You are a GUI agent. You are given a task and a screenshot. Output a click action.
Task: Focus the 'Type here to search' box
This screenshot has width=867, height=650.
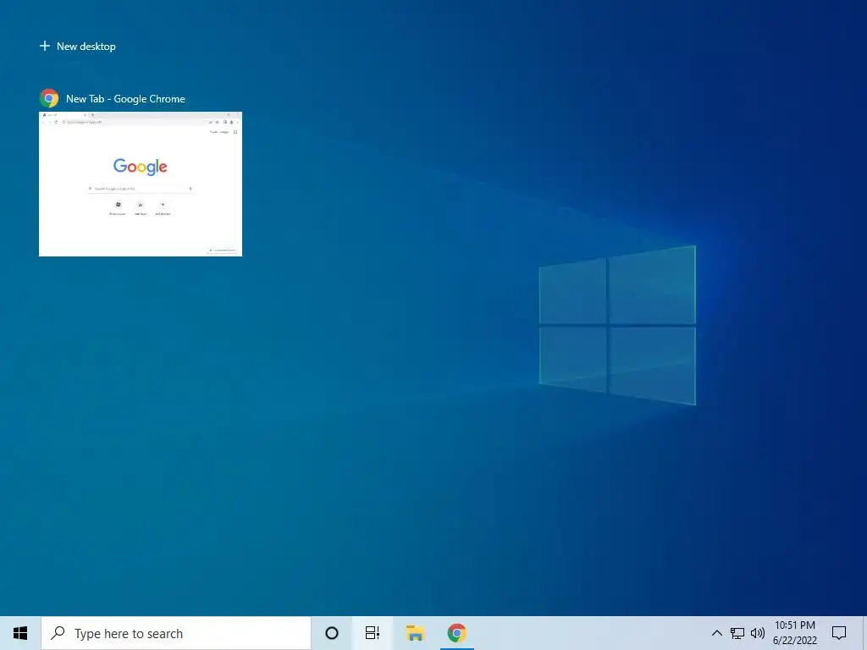[176, 633]
